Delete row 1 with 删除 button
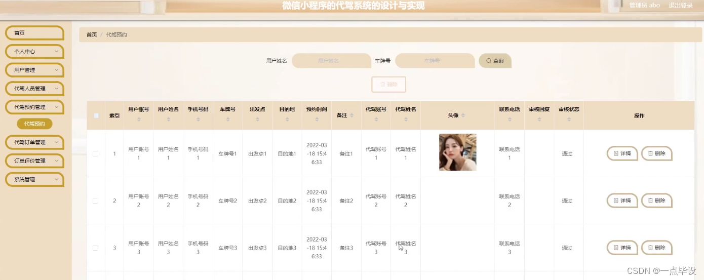 (656, 153)
